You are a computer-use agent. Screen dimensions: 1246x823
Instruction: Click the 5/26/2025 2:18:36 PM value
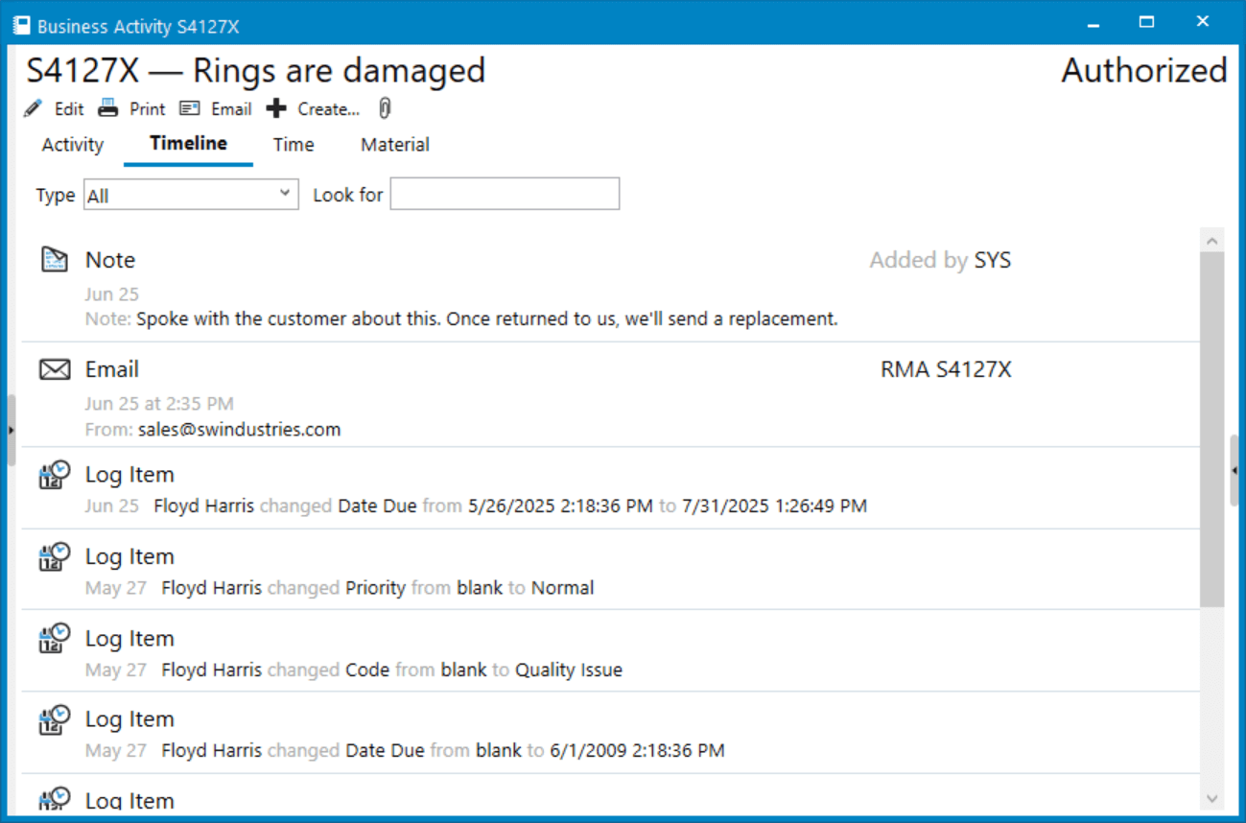point(560,506)
